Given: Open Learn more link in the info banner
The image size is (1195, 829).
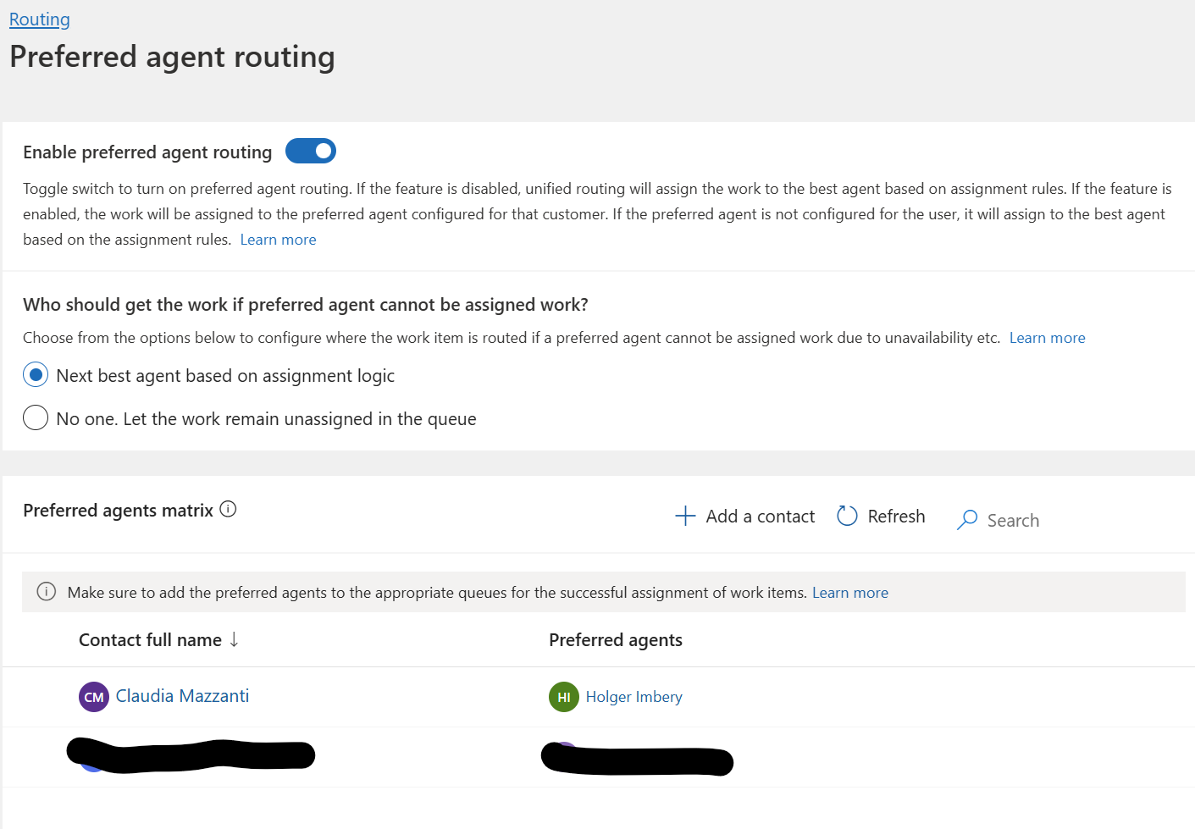Looking at the screenshot, I should pyautogui.click(x=850, y=593).
